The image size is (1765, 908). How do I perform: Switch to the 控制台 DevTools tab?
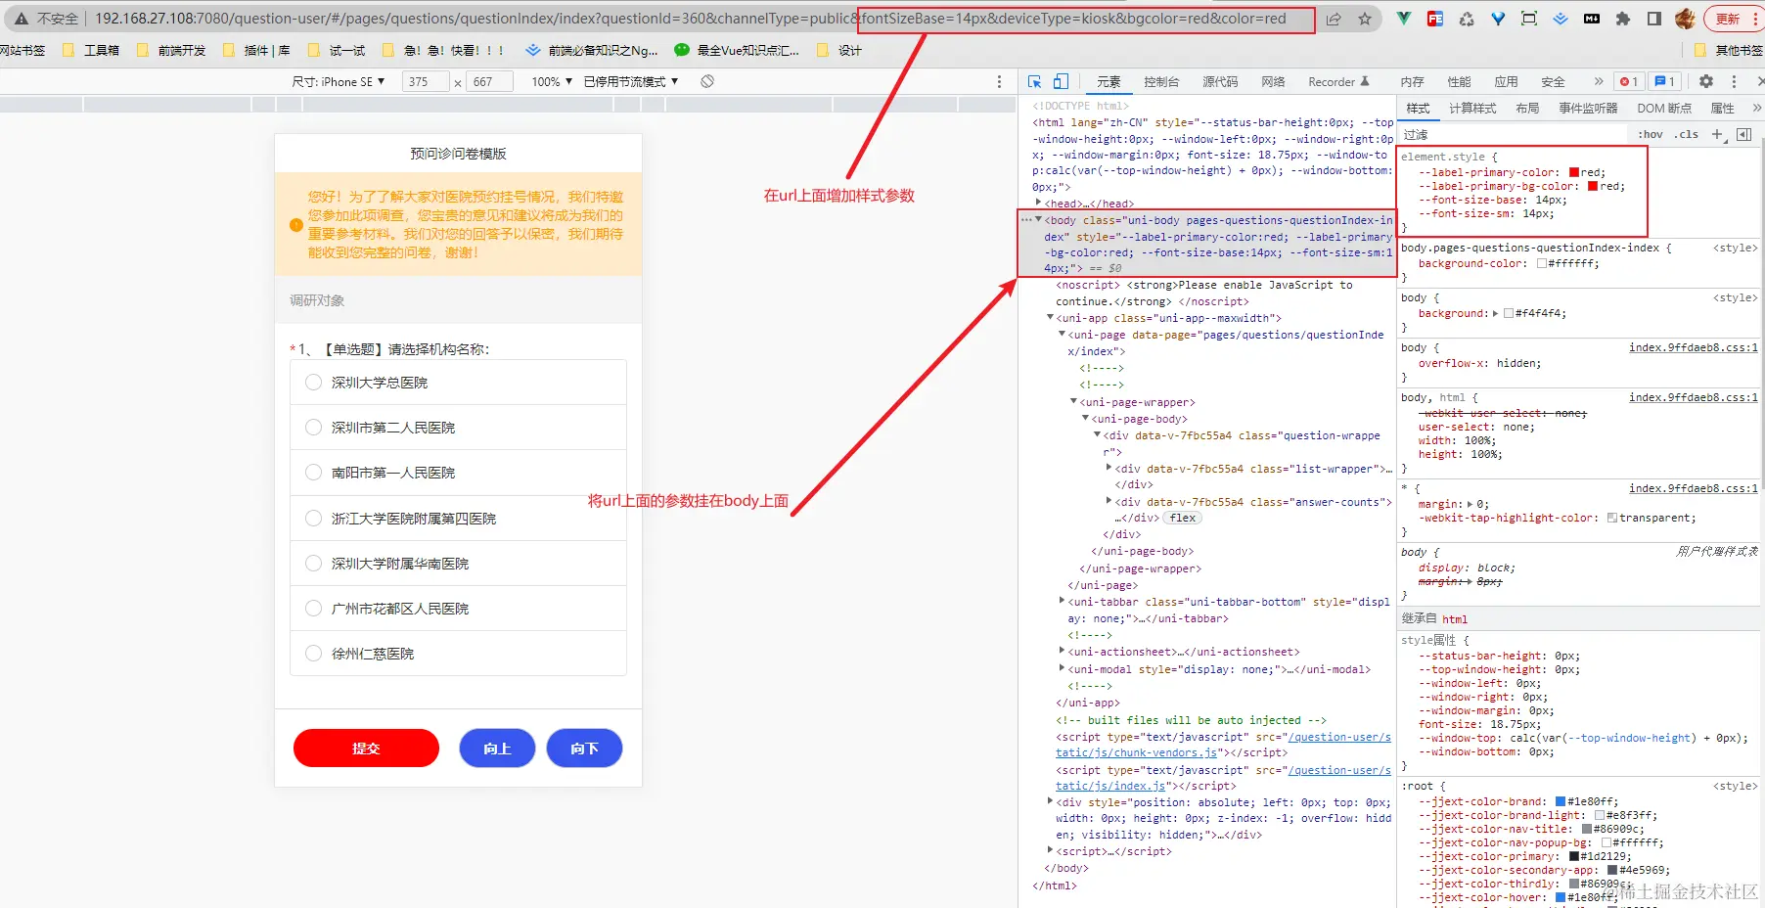[1161, 81]
